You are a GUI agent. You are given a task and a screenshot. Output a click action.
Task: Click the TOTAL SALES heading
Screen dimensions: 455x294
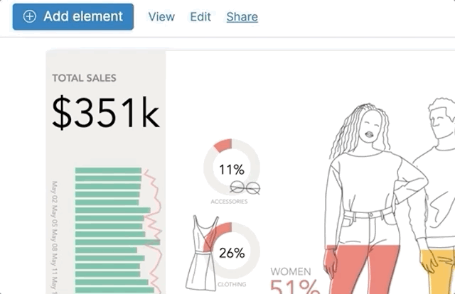coord(84,77)
